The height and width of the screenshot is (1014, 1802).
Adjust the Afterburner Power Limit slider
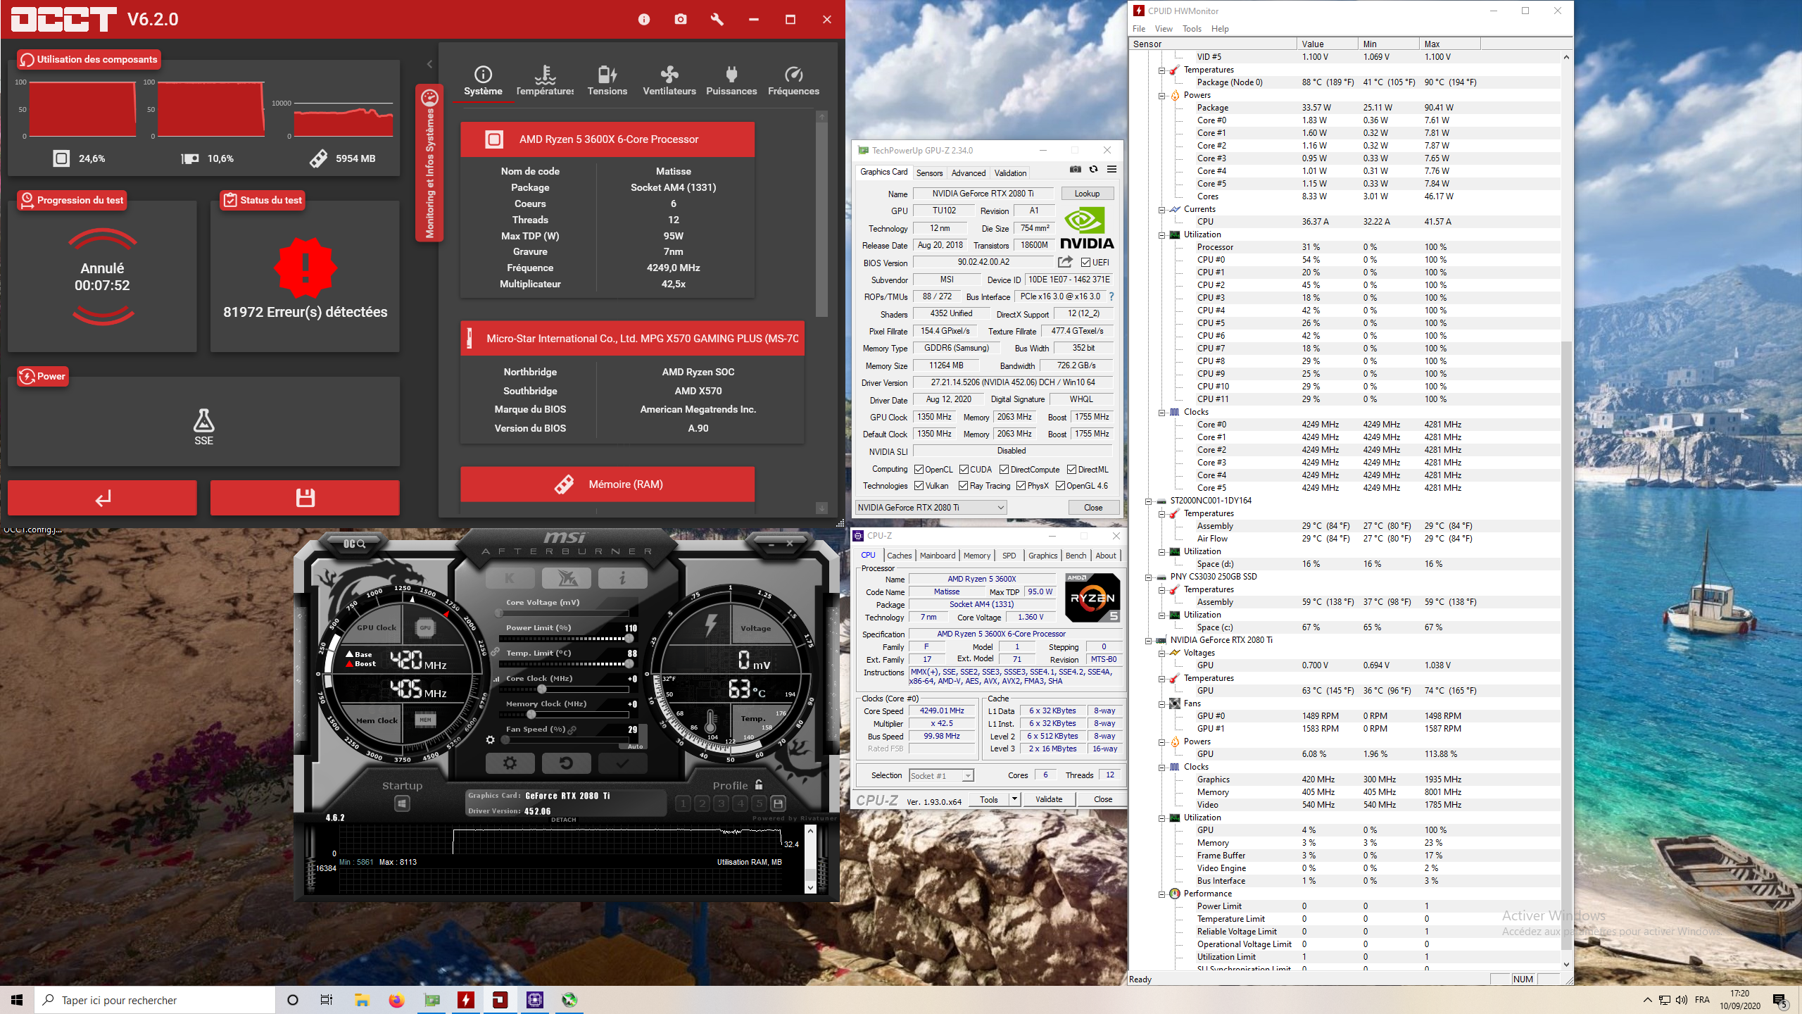pos(629,639)
